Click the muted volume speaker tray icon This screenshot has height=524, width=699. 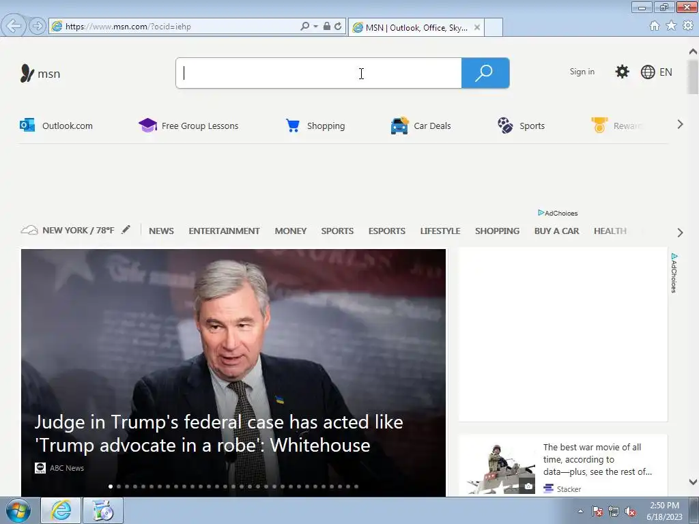tap(630, 511)
